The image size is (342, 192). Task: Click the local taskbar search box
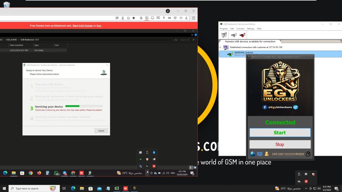point(34,189)
